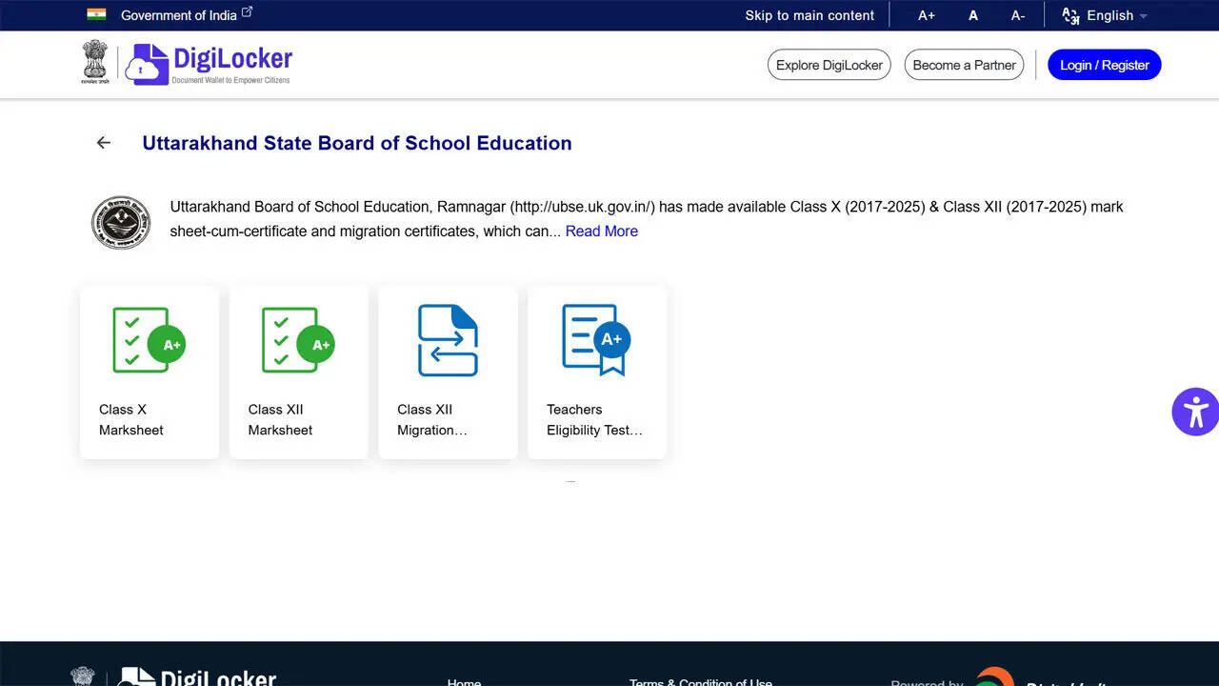Click the Uttarakhand Board seal logo
1219x686 pixels.
click(121, 223)
